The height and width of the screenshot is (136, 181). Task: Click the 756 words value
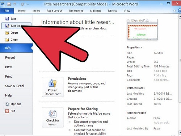tap(156, 62)
